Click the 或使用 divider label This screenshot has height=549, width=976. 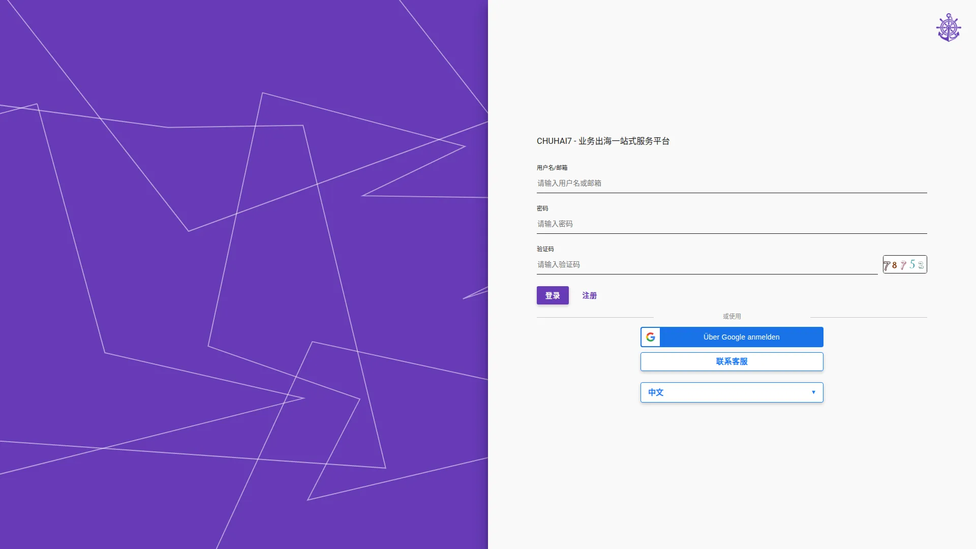coord(732,316)
